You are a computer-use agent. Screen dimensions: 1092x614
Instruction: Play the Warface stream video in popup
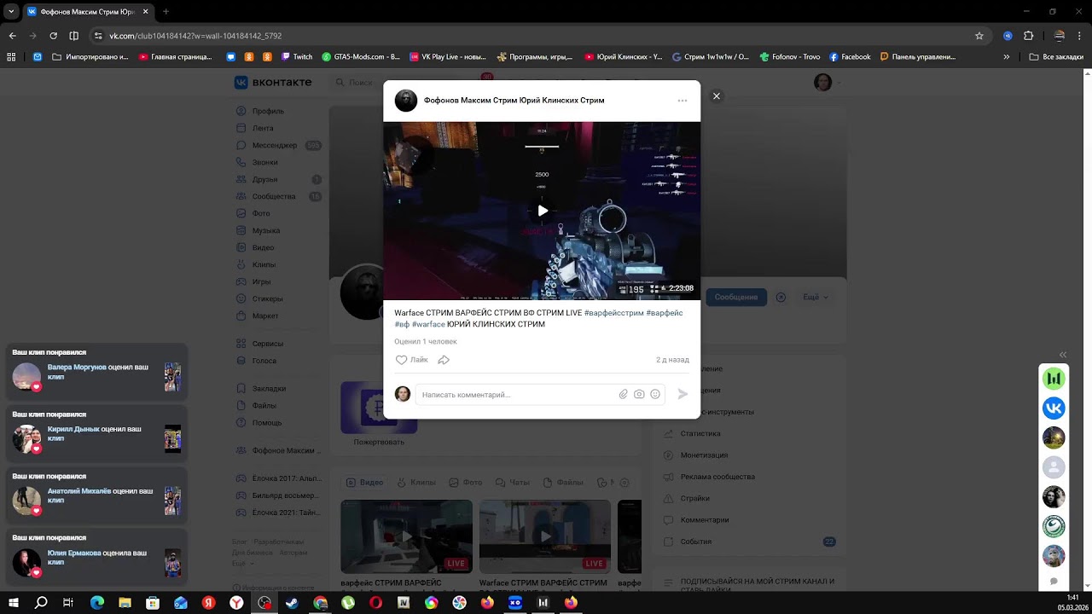[543, 211]
